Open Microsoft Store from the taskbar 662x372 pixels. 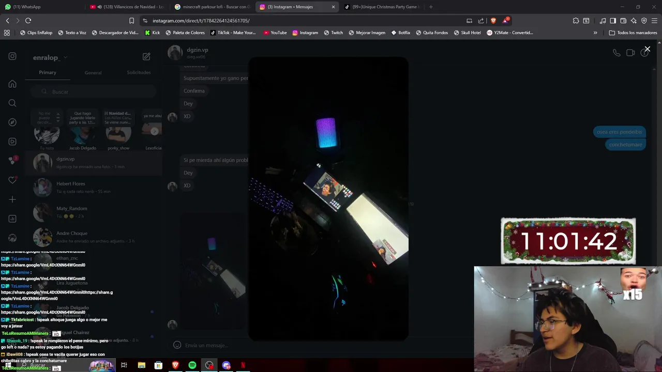pyautogui.click(x=158, y=365)
